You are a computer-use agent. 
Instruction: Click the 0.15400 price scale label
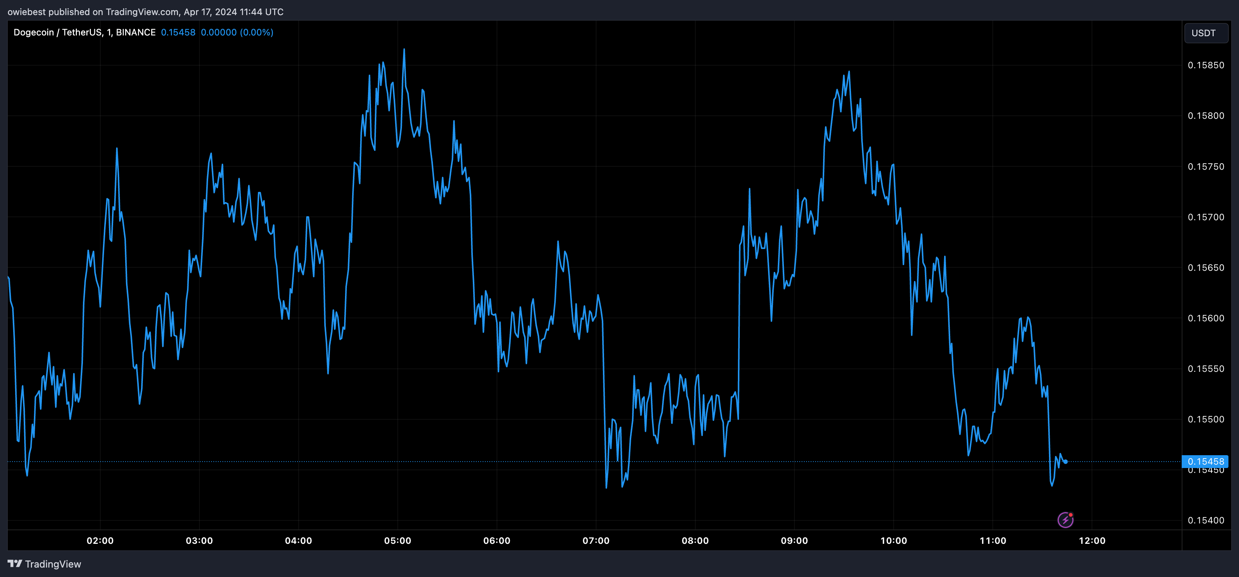click(1206, 520)
